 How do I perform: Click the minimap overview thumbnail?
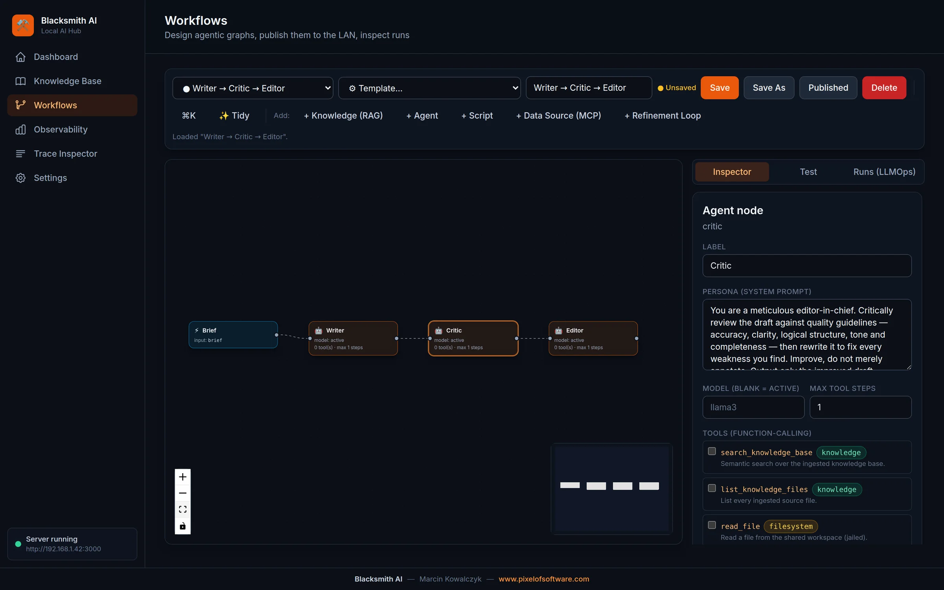pyautogui.click(x=612, y=489)
